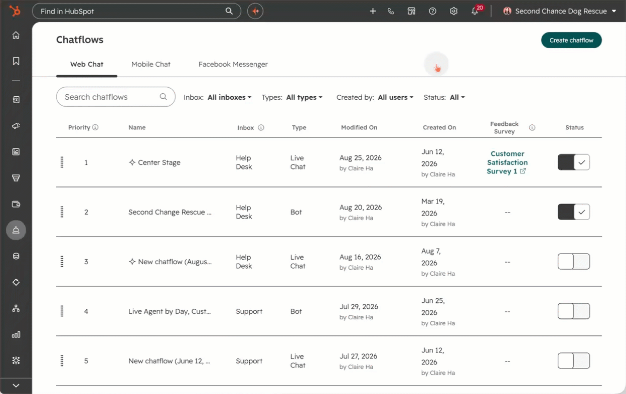Select the Web Chat tab
Viewport: 626px width, 394px height.
tap(87, 64)
